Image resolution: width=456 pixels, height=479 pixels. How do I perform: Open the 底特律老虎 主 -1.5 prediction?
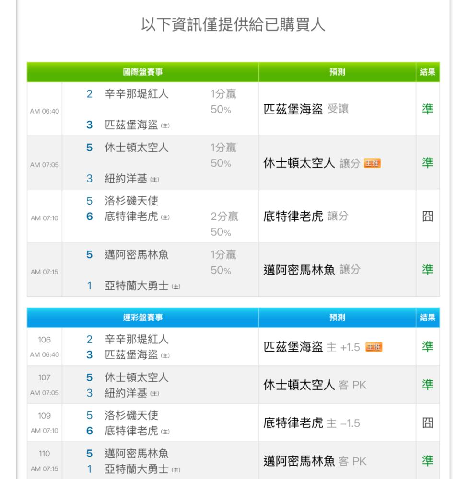pyautogui.click(x=312, y=423)
